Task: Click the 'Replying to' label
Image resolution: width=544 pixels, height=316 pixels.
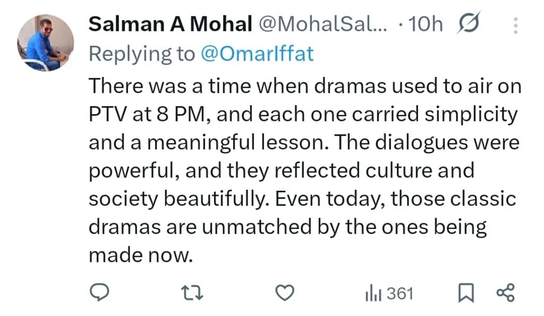Action: [x=141, y=54]
